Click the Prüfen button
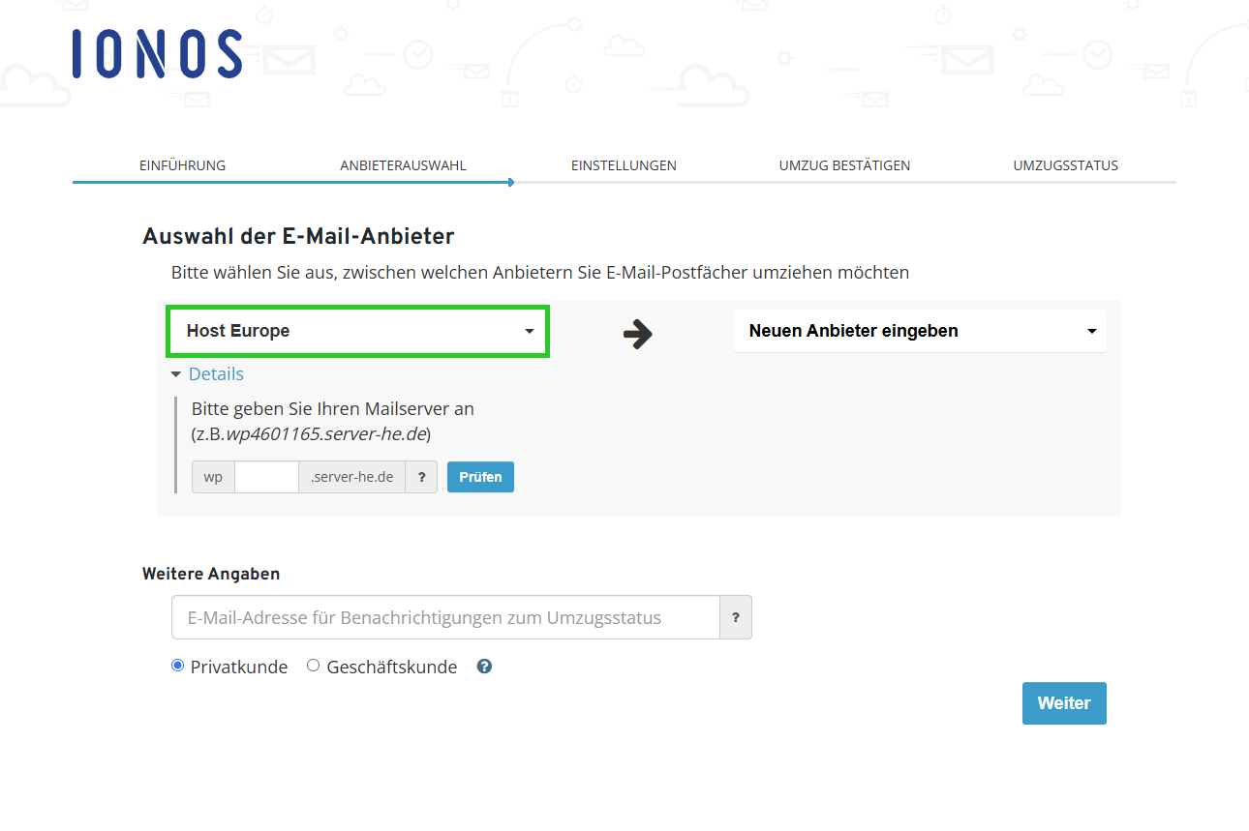 point(480,477)
